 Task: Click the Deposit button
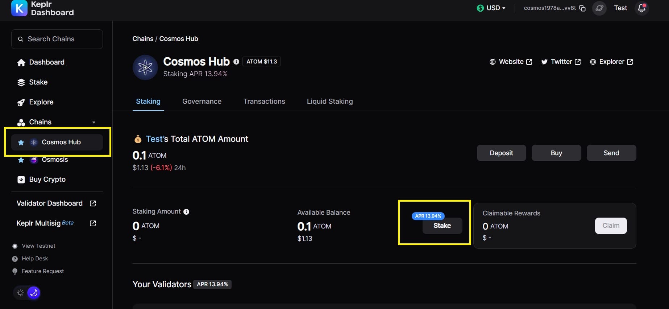click(502, 153)
